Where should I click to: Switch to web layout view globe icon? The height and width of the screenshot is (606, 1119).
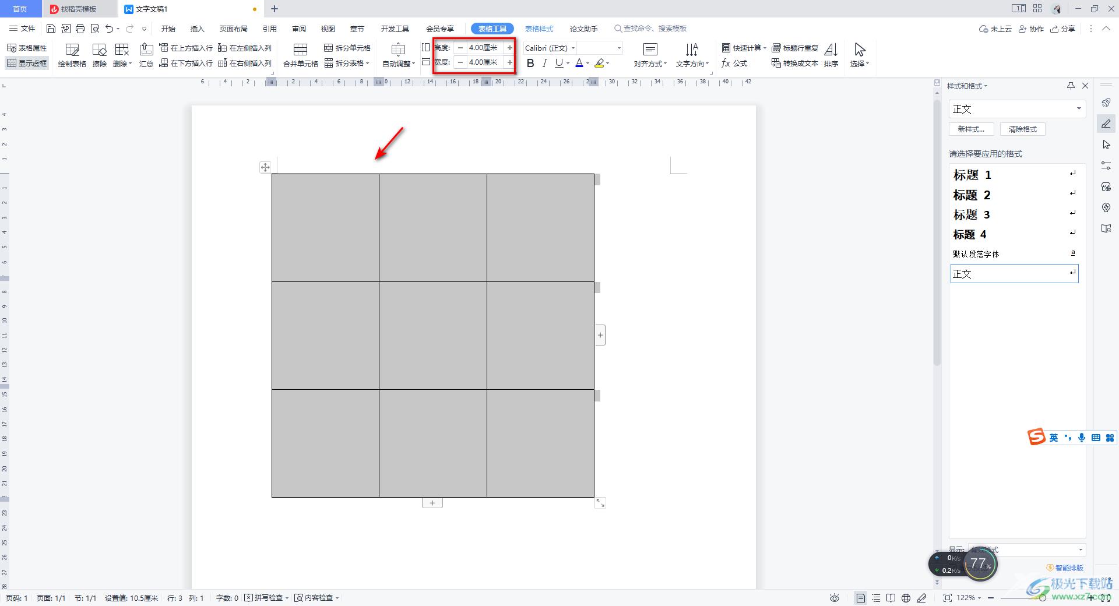pos(906,598)
